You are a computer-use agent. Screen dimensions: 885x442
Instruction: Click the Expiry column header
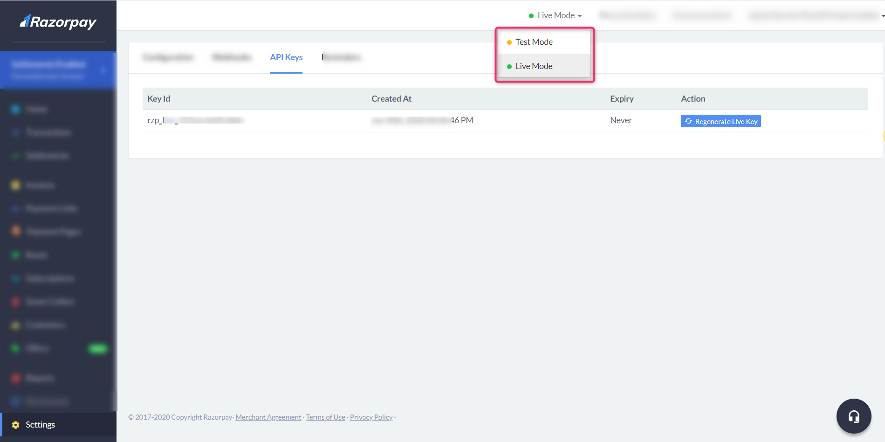tap(622, 99)
